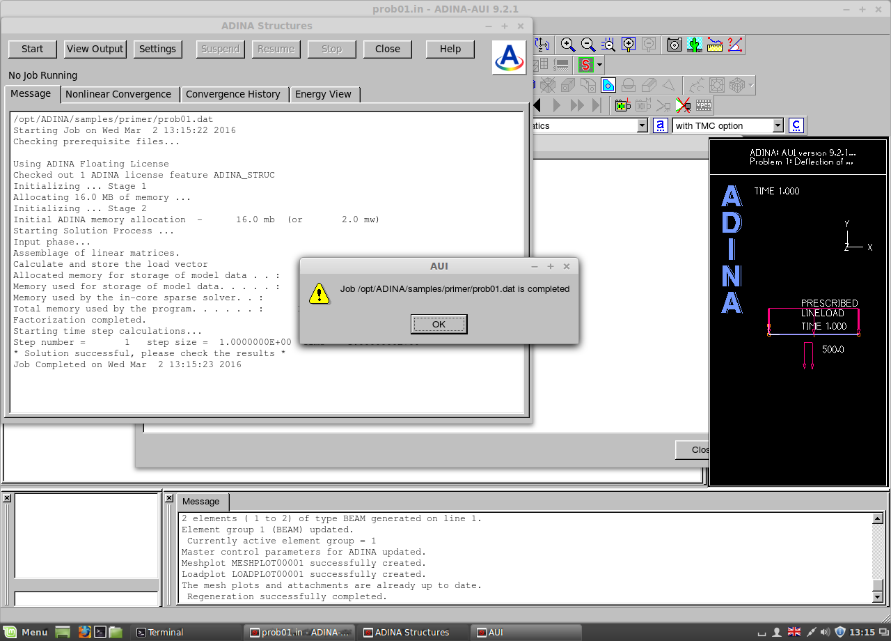The image size is (891, 641).
Task: Click the yellow ruler measure icon
Action: pyautogui.click(x=714, y=45)
